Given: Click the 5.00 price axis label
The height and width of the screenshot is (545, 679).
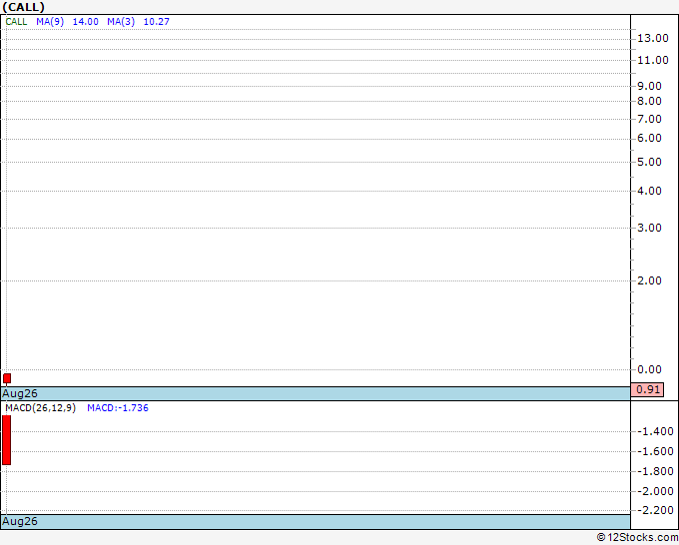Looking at the screenshot, I should click(x=650, y=162).
